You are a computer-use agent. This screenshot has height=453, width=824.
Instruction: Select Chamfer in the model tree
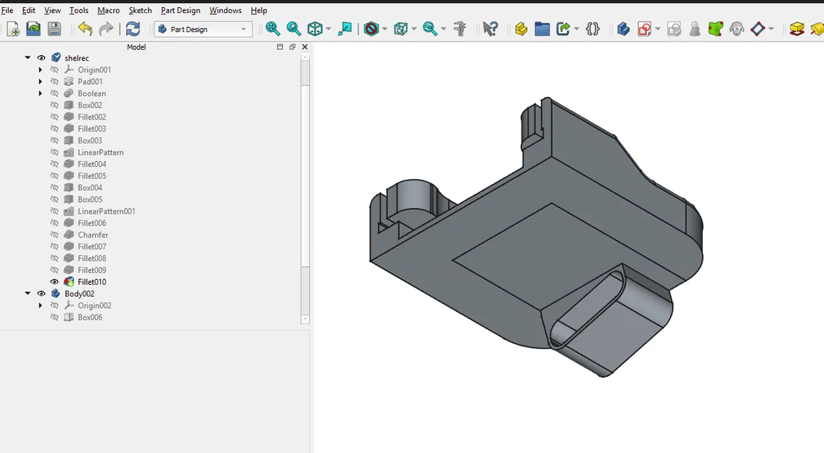click(x=93, y=235)
